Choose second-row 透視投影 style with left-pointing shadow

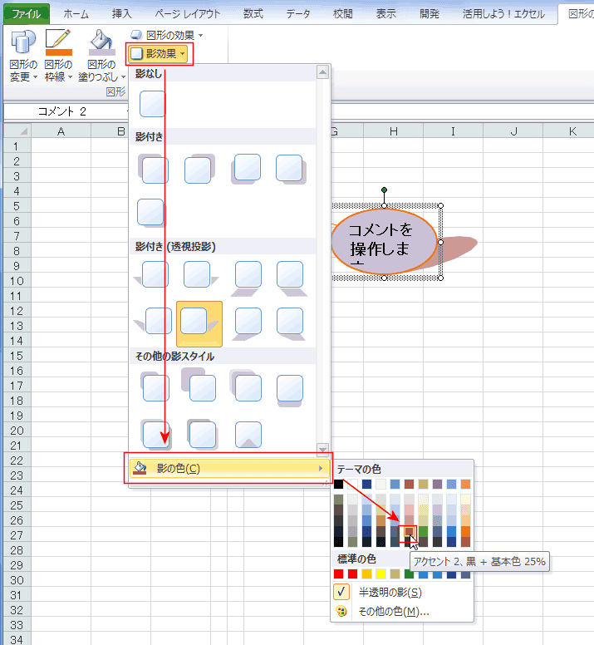[x=153, y=321]
